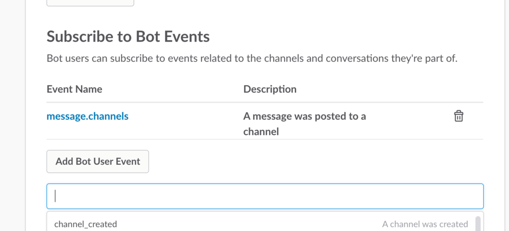509x231 pixels.
Task: Click the 'Bot users can subscribe' paragraph
Action: point(252,59)
